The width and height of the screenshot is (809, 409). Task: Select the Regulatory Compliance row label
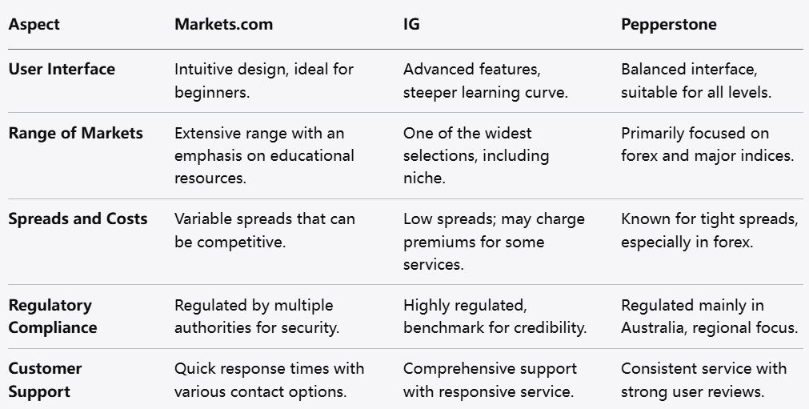pyautogui.click(x=52, y=316)
